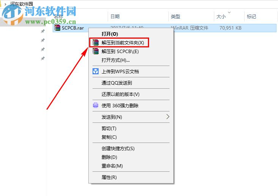Image resolution: width=278 pixels, height=196 pixels.
Task: Choose 打开(O) from the context menu
Action: pos(131,34)
